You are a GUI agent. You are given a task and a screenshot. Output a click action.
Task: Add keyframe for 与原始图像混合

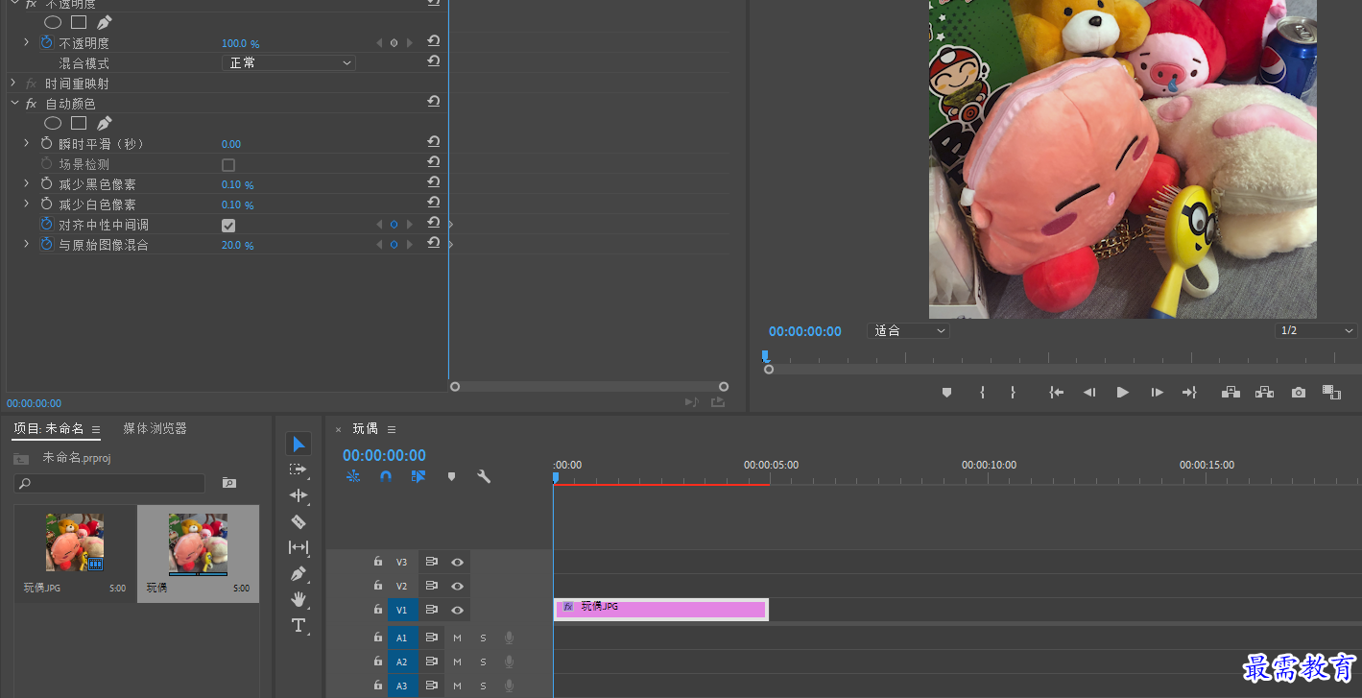point(394,245)
